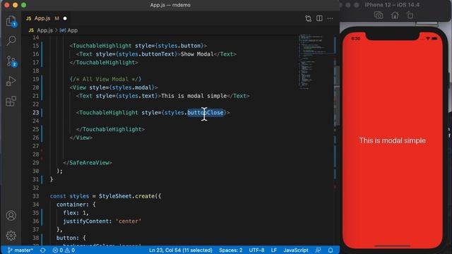This screenshot has height=254, width=452.
Task: Click the 'button: {' key on line 38
Action: pos(71,238)
